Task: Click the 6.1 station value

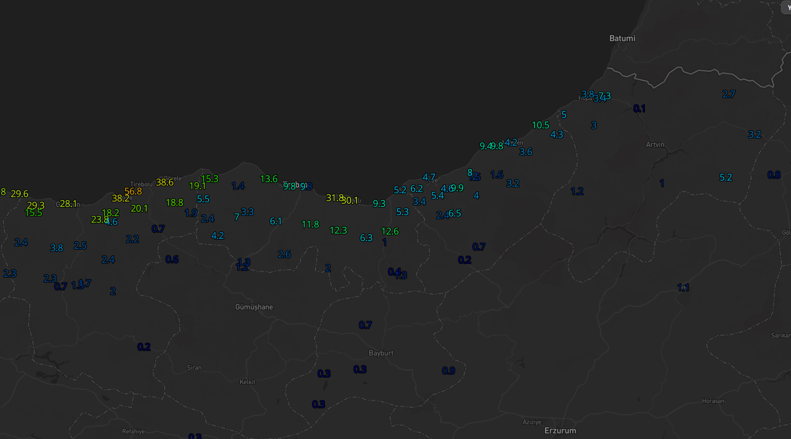Action: [x=276, y=221]
